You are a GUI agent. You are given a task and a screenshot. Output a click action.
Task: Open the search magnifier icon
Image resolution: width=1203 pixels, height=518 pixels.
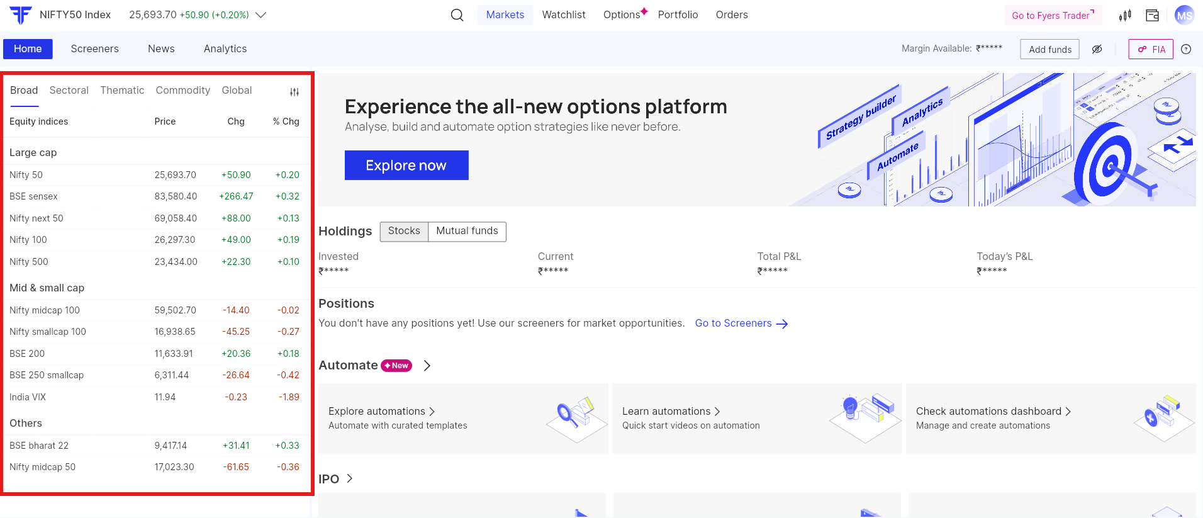457,15
